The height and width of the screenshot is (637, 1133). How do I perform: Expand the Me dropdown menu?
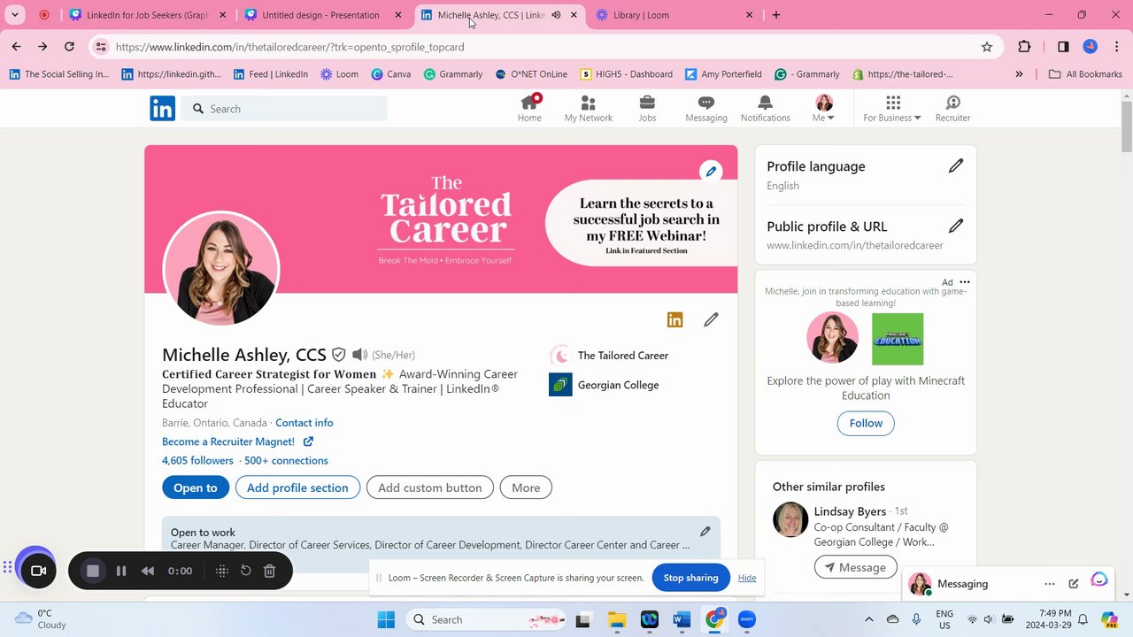click(x=823, y=108)
